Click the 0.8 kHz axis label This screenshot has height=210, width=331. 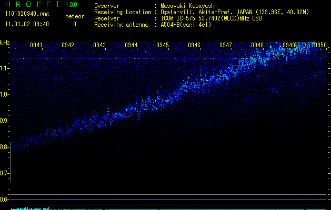[4, 147]
